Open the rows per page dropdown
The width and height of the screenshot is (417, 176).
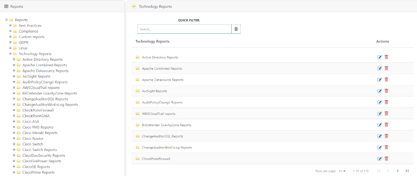[x=343, y=171]
